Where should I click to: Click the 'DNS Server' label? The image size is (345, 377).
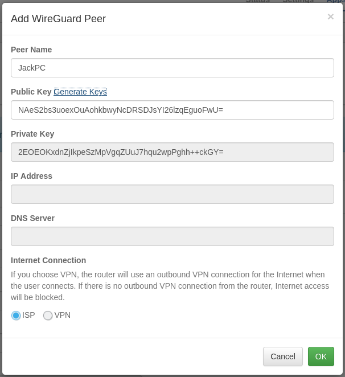(32, 218)
